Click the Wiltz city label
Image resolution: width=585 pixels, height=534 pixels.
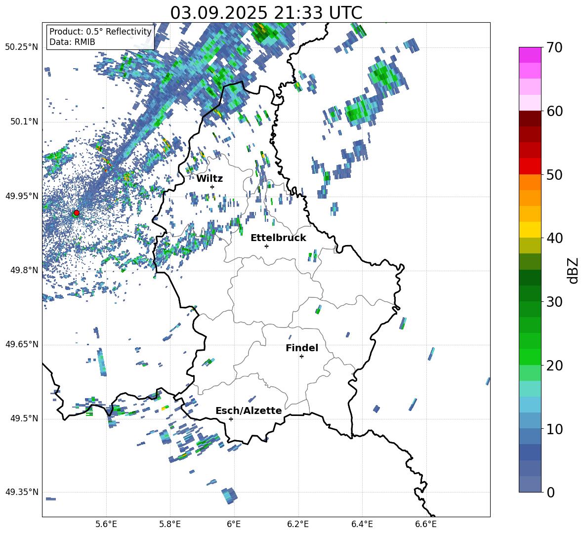pyautogui.click(x=209, y=179)
